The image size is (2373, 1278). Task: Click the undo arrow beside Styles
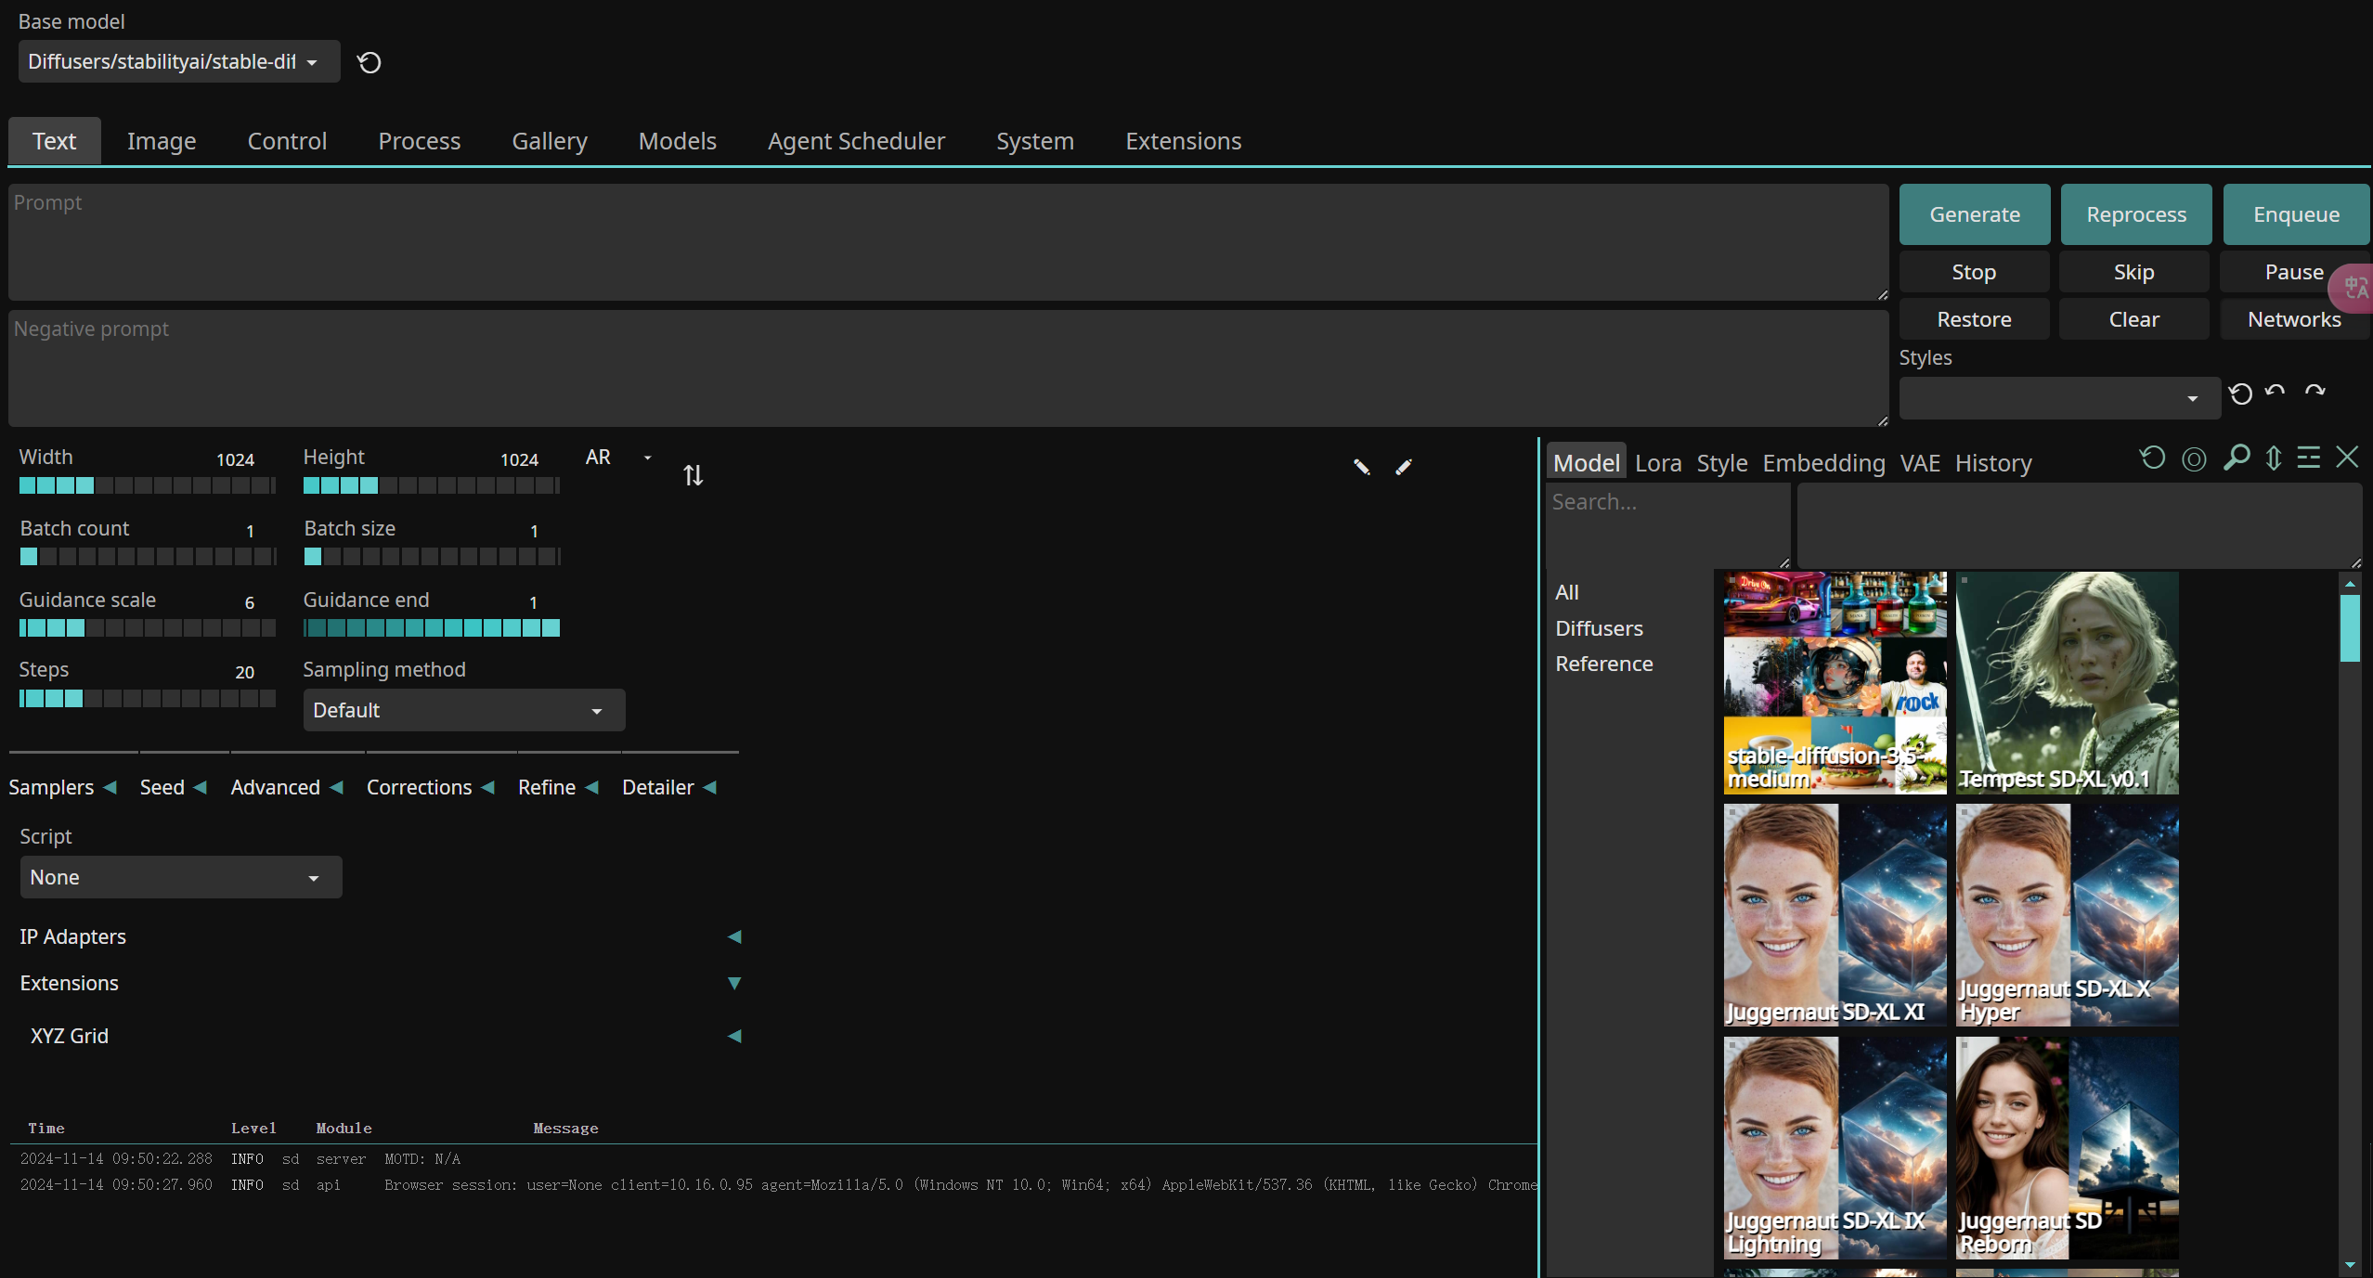[2276, 392]
